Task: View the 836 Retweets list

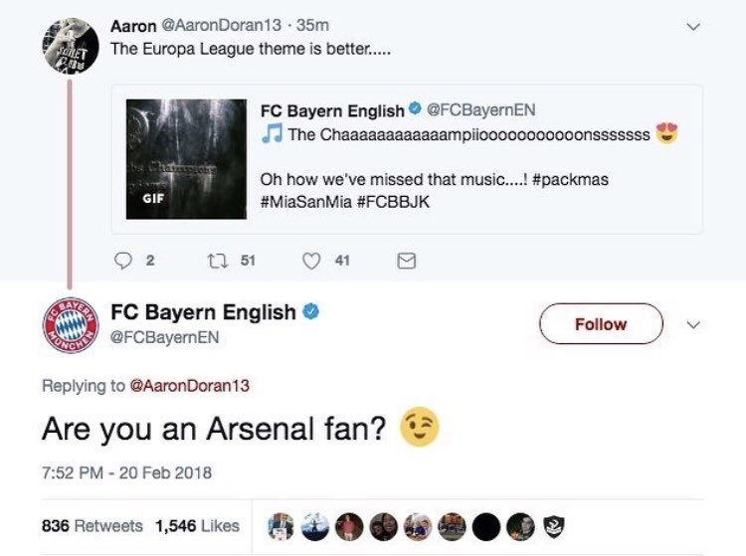Action: click(x=92, y=525)
